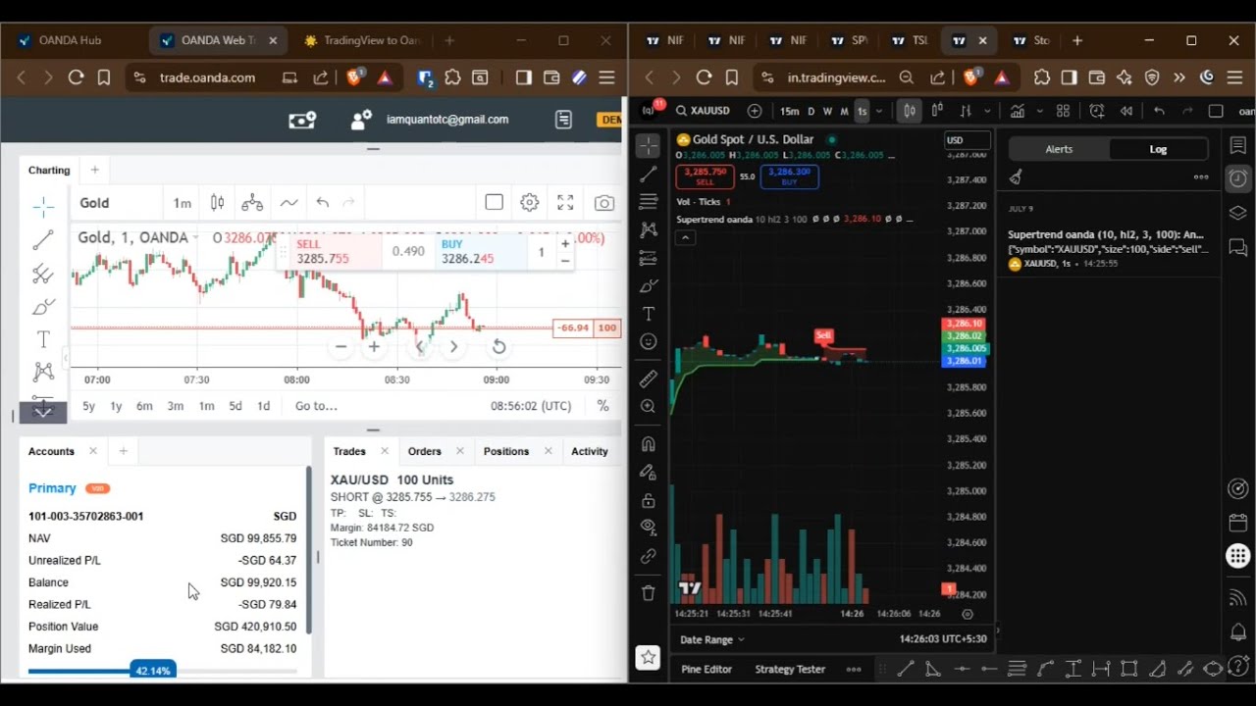Select TradingView emoji icon tool
This screenshot has width=1256, height=706.
[649, 341]
